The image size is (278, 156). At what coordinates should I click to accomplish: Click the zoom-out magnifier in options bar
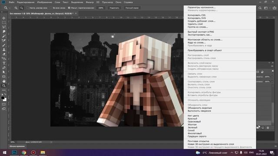click(x=21, y=8)
